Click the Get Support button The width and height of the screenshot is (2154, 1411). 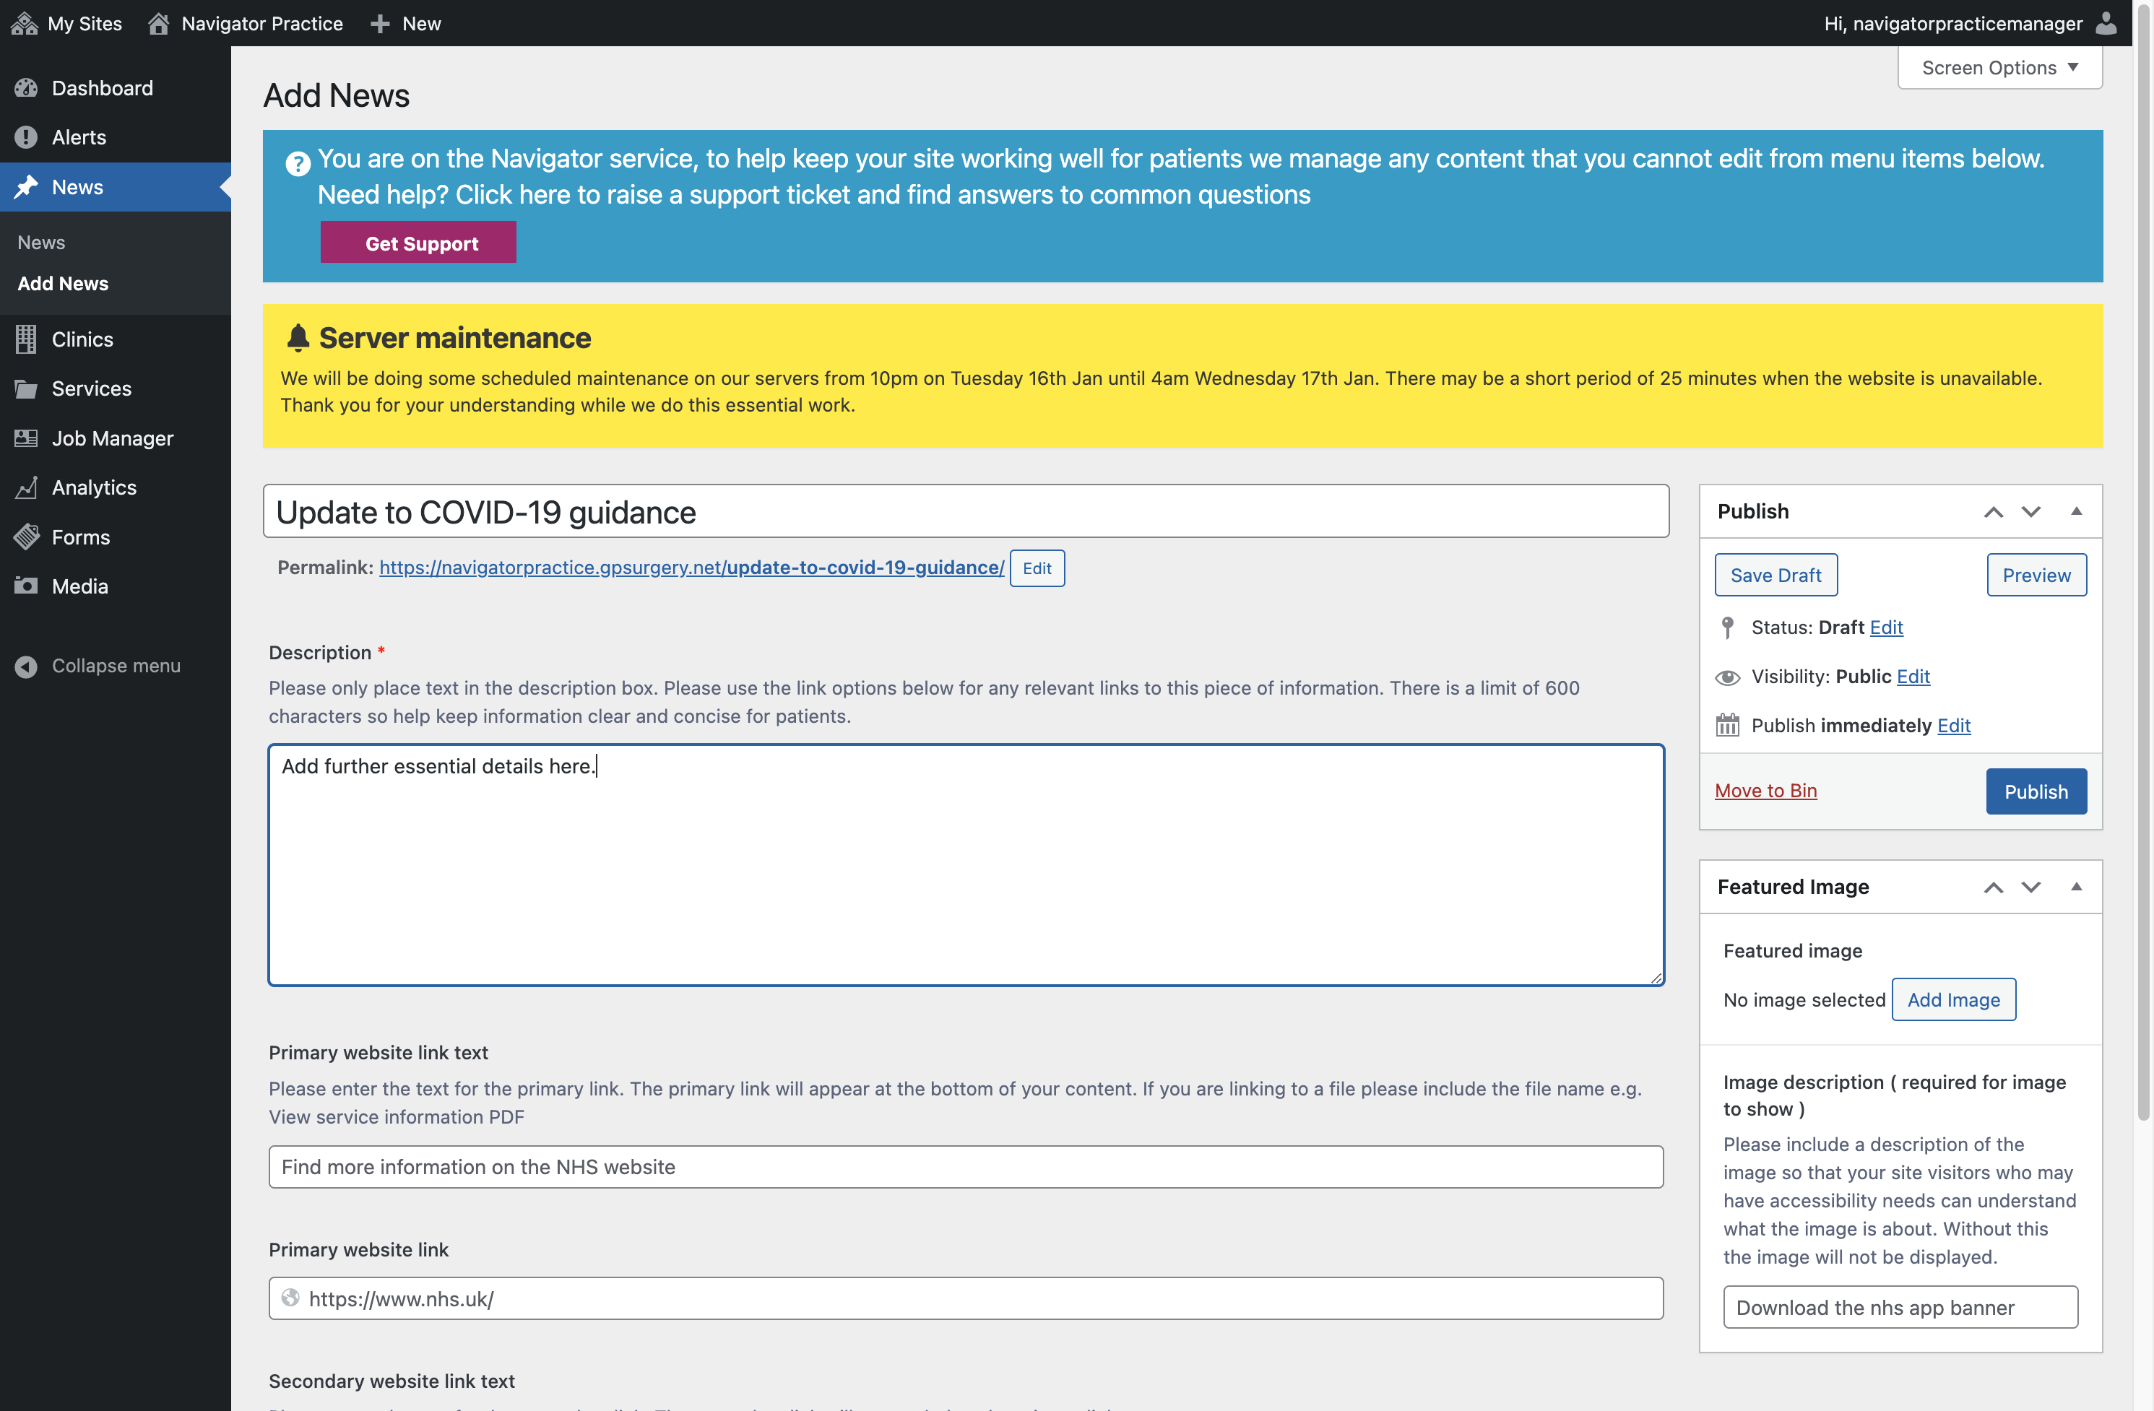pos(418,243)
